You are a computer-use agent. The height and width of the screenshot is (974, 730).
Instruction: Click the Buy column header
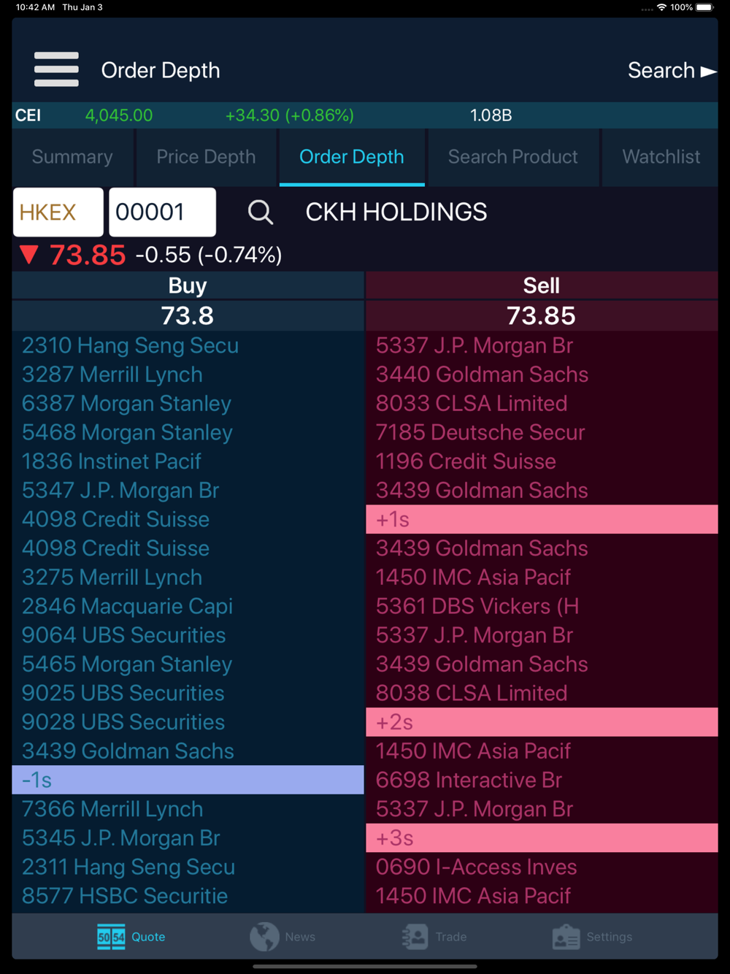[x=188, y=285]
